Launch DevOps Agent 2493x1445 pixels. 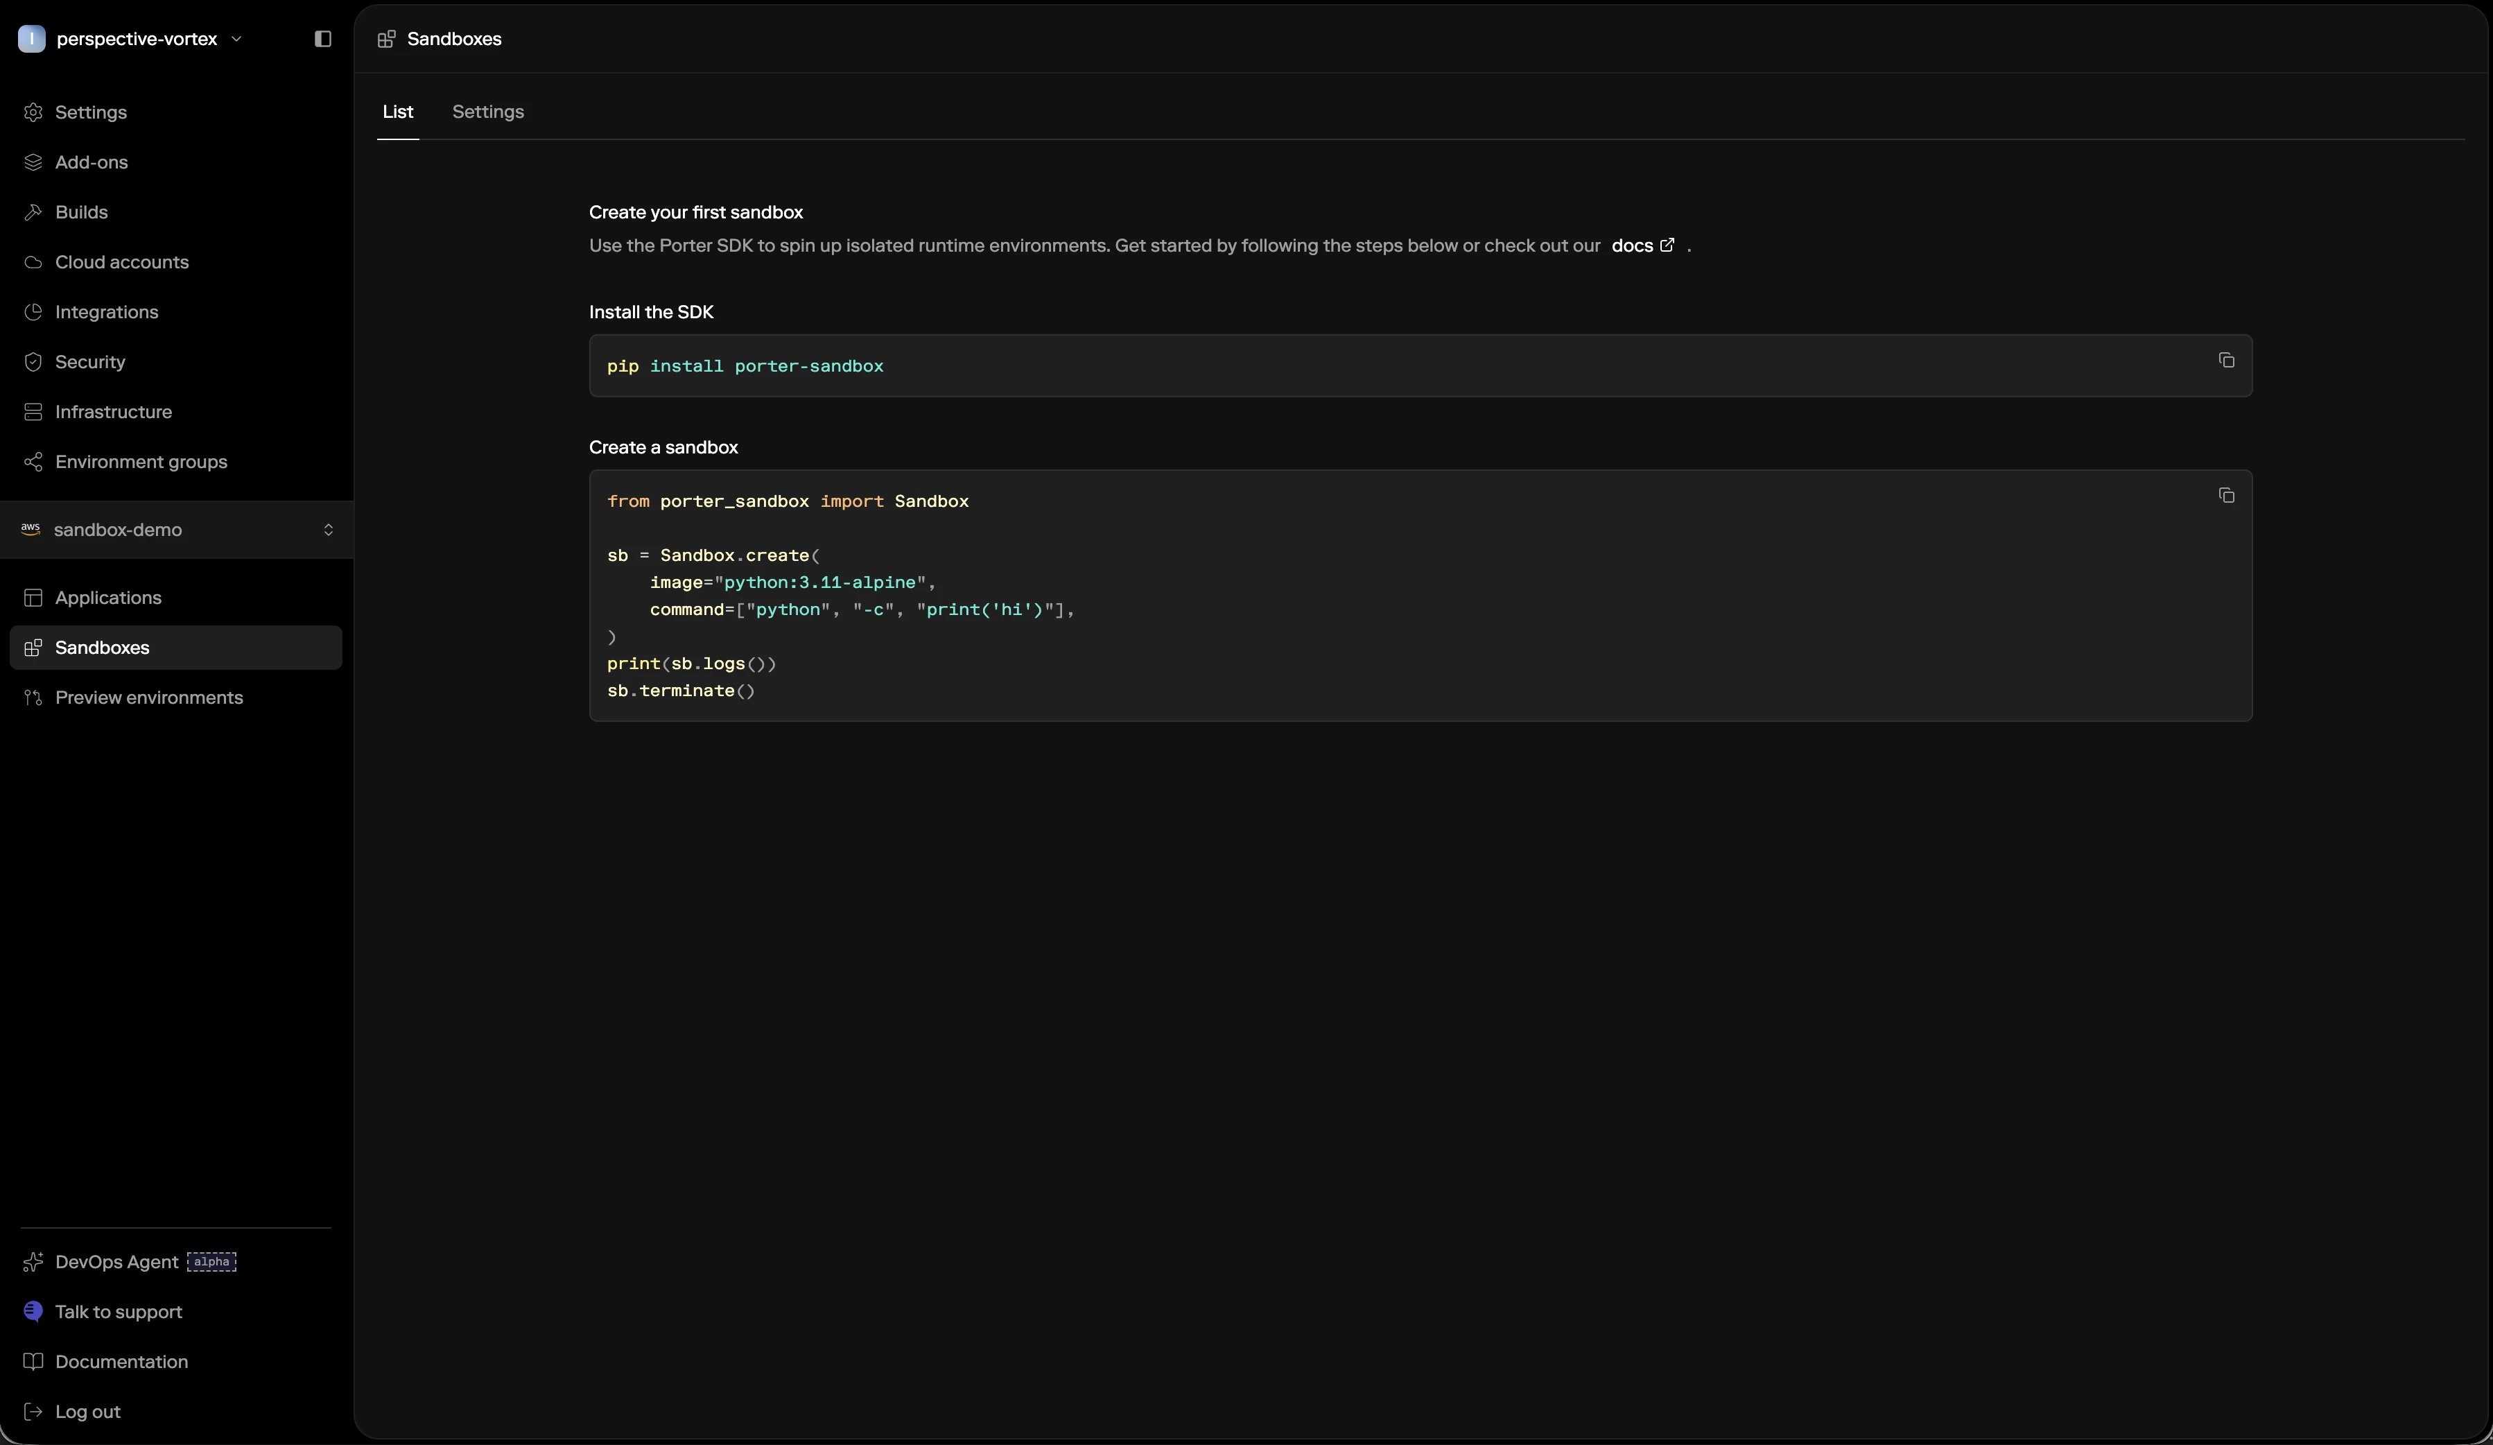coord(176,1262)
